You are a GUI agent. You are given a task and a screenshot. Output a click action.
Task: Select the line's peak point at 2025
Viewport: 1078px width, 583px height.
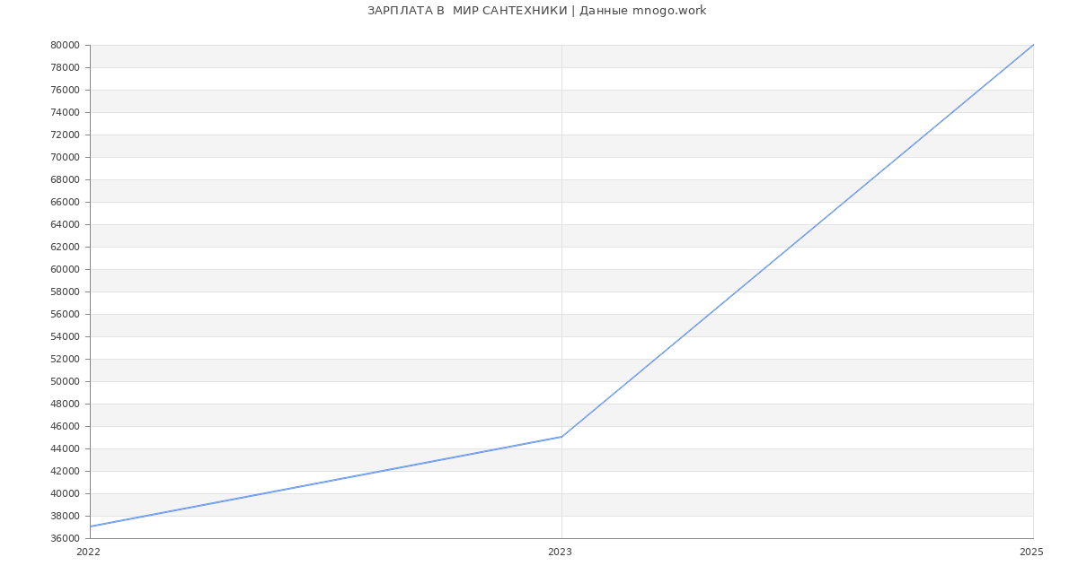tap(1032, 45)
